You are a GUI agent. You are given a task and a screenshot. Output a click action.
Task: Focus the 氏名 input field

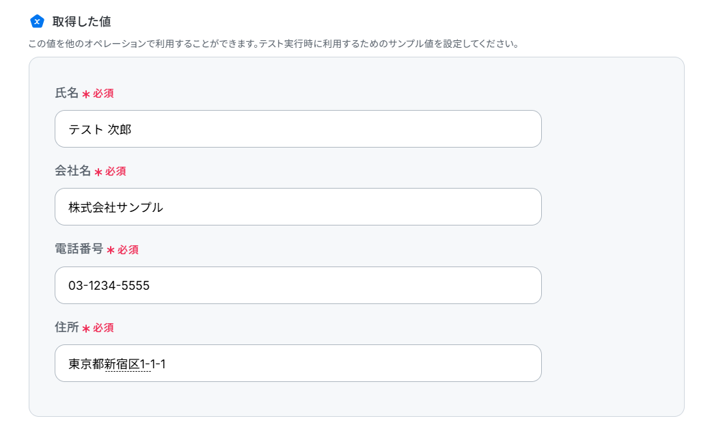(298, 129)
